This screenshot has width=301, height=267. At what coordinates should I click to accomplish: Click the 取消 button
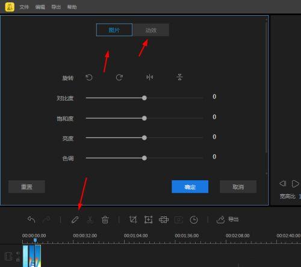tap(238, 187)
